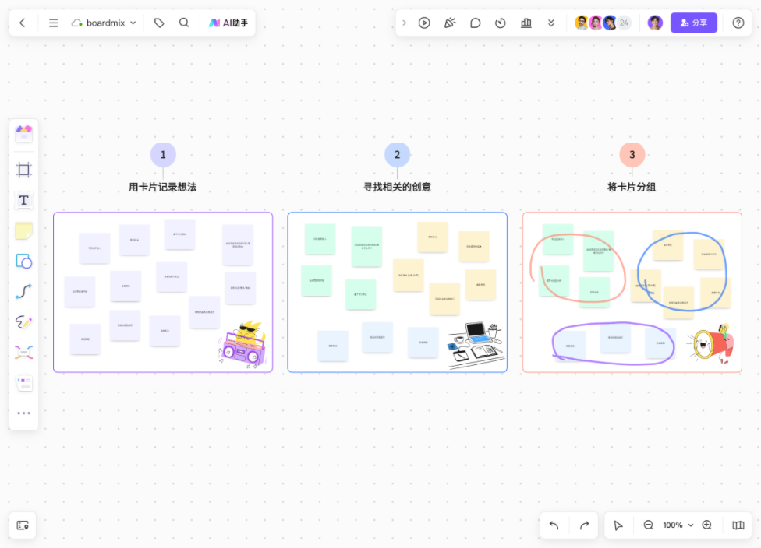The width and height of the screenshot is (761, 548).
Task: Select the connector line tool
Action: click(24, 291)
